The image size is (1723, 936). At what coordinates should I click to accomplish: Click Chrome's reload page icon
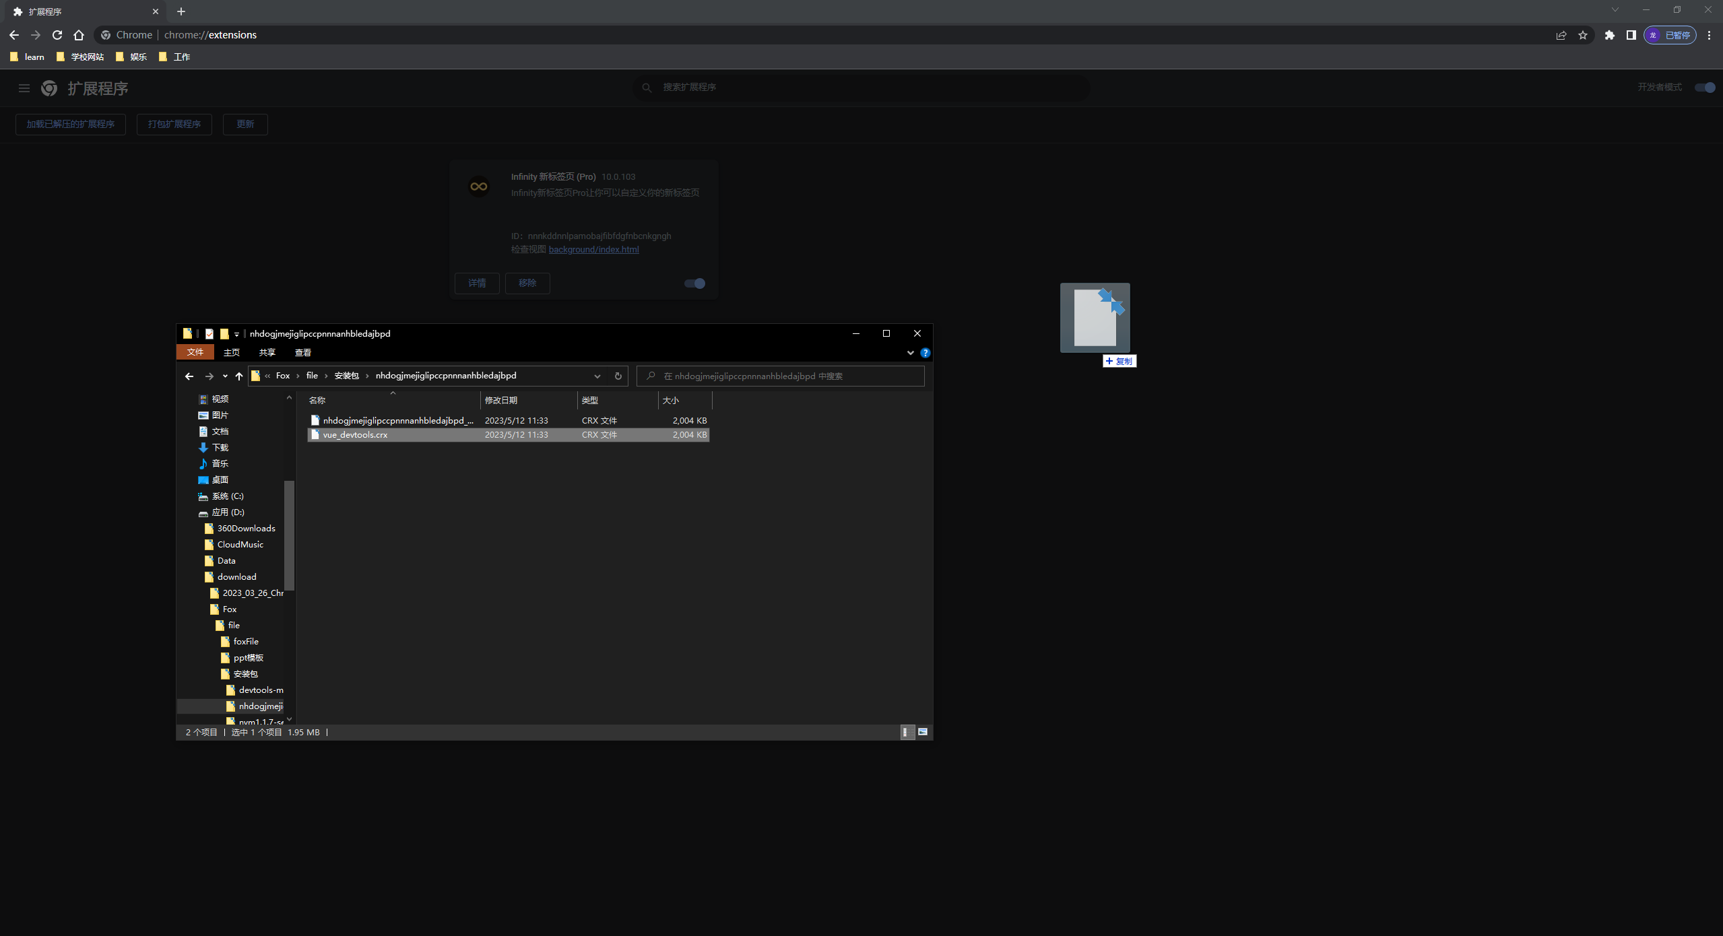pos(57,35)
